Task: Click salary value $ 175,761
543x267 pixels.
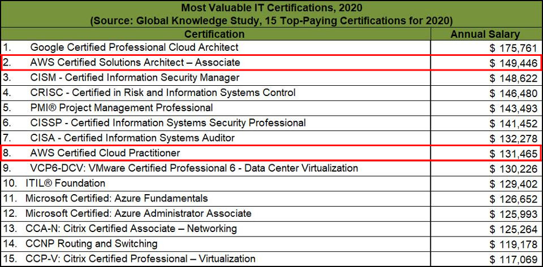Action: click(513, 49)
